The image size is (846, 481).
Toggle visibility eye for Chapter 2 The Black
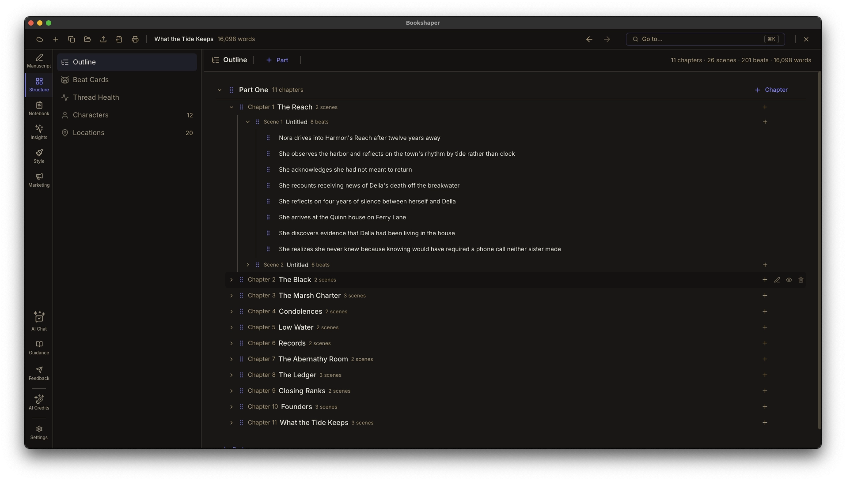point(789,280)
